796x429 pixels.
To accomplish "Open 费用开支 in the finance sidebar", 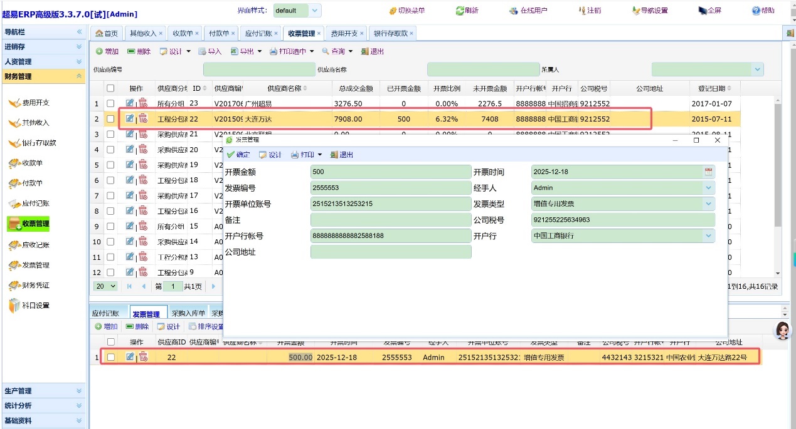I will (x=35, y=103).
